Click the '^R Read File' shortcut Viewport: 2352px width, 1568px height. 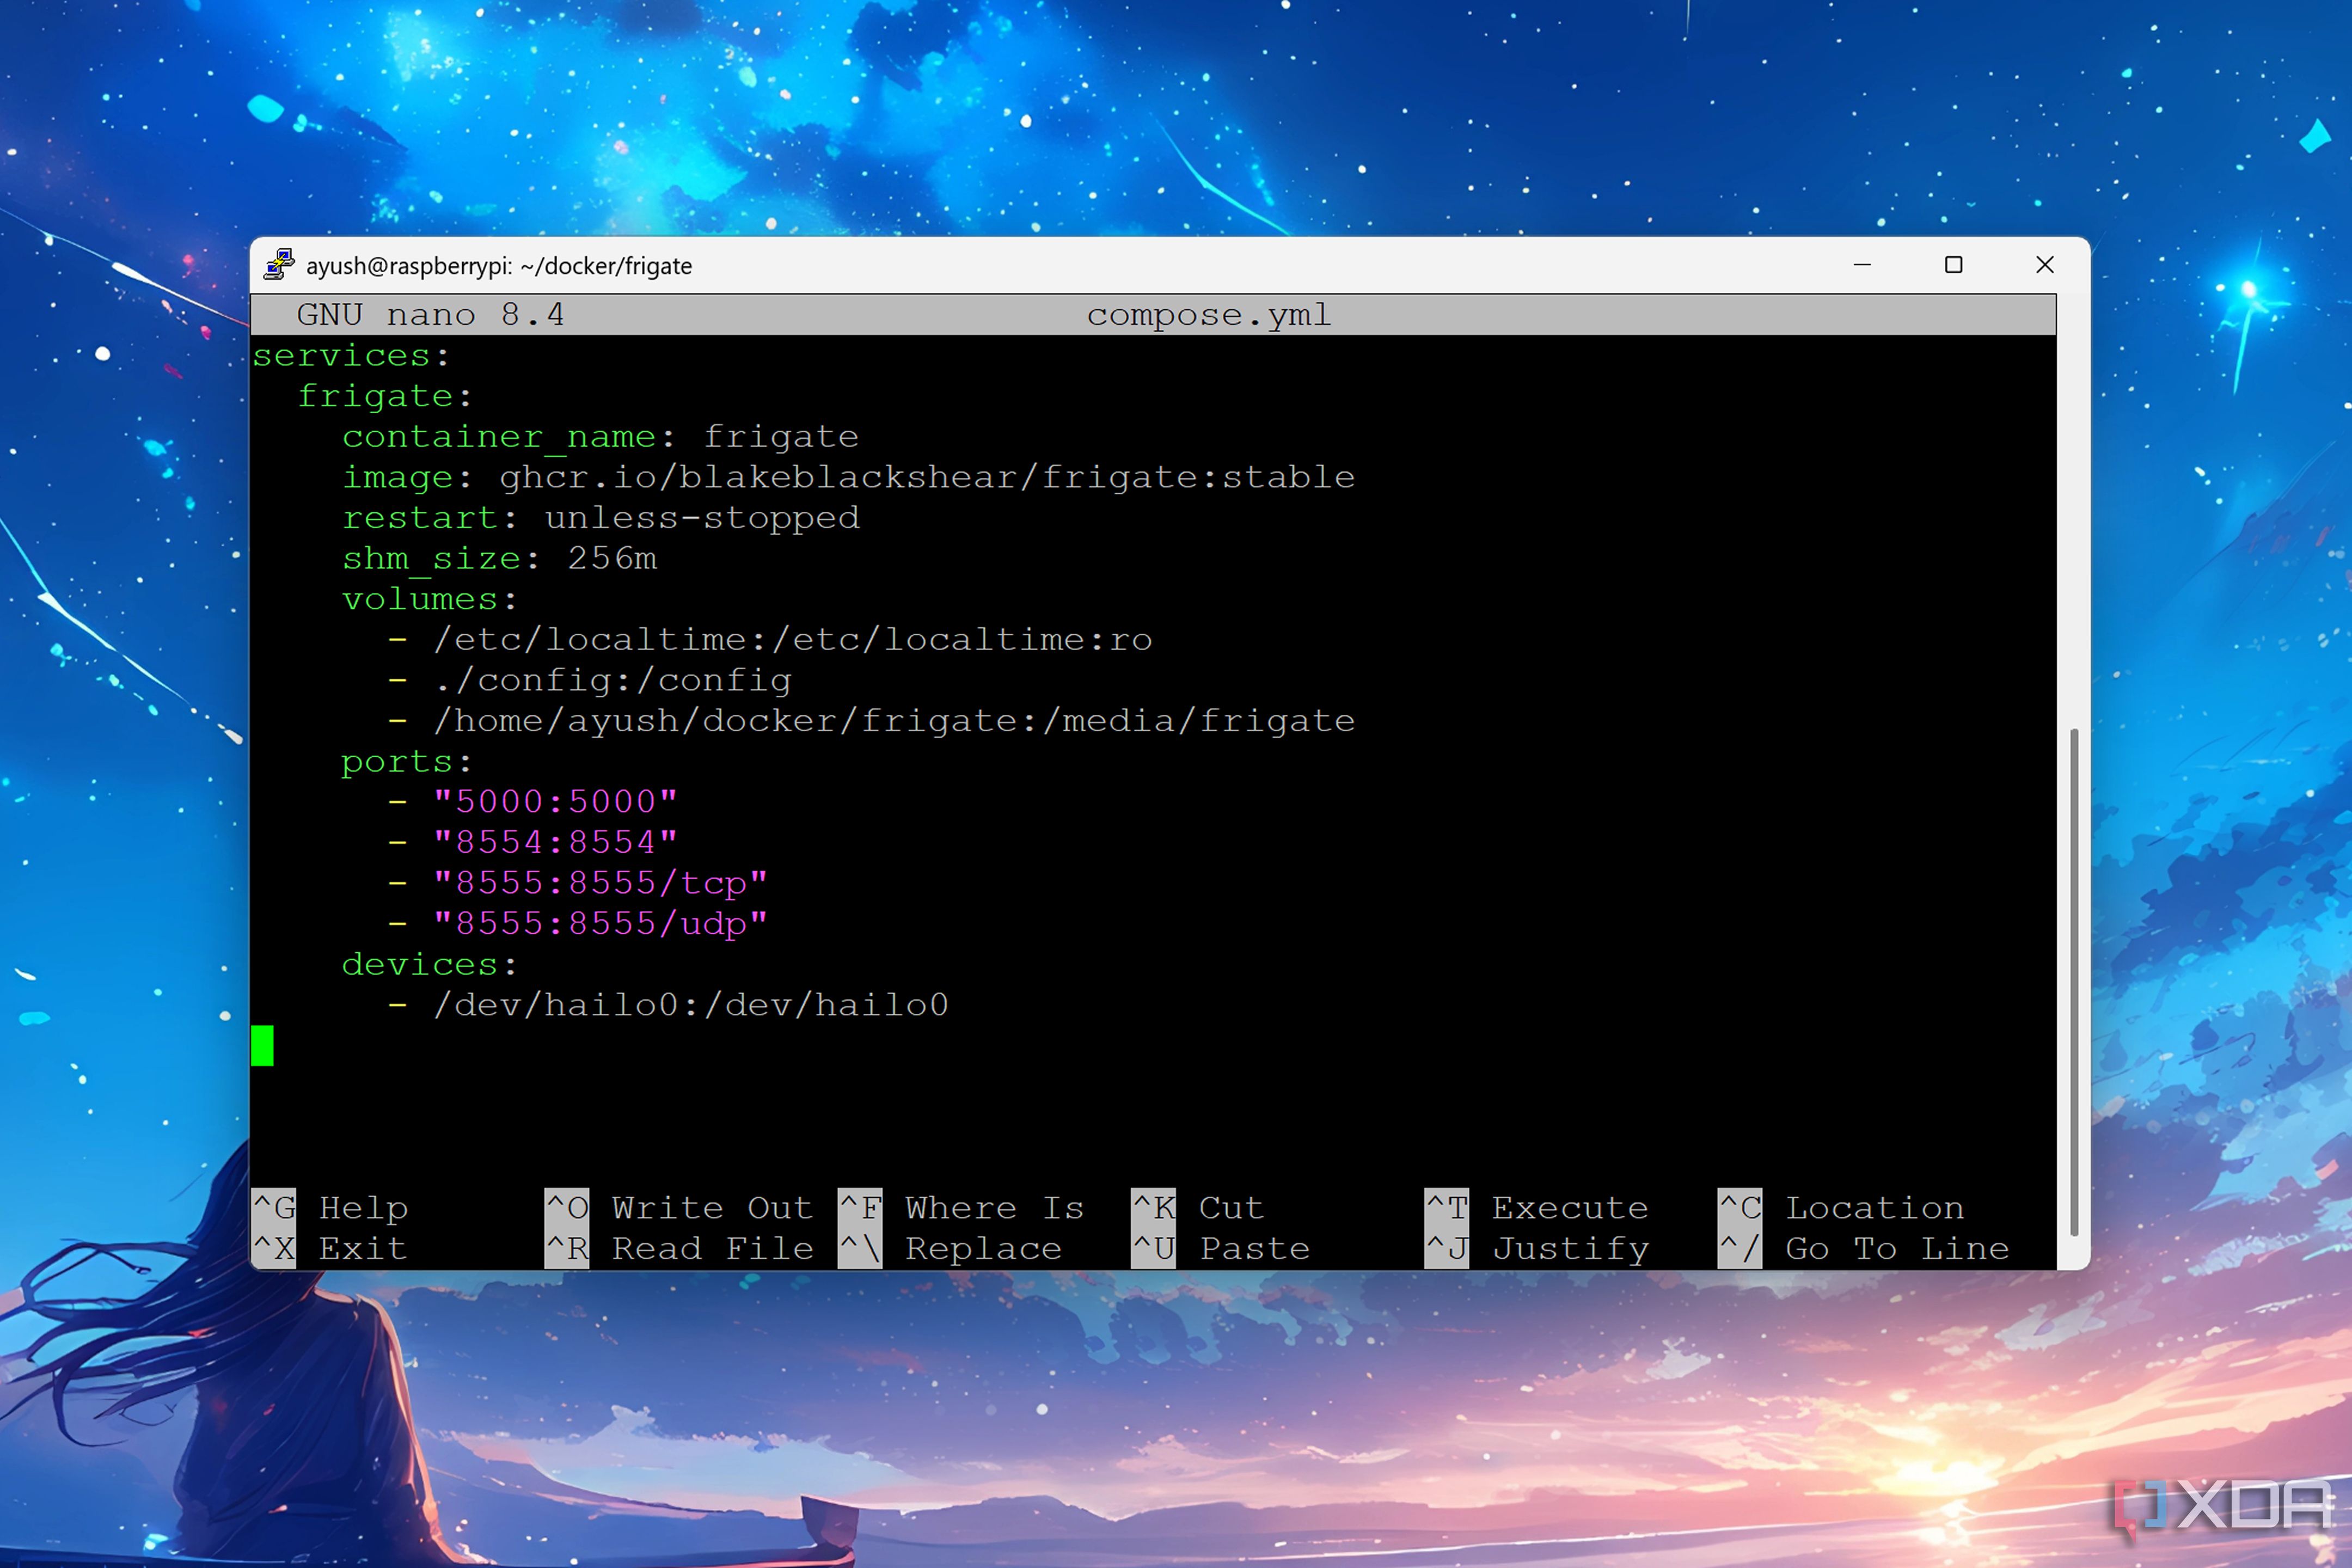[679, 1249]
